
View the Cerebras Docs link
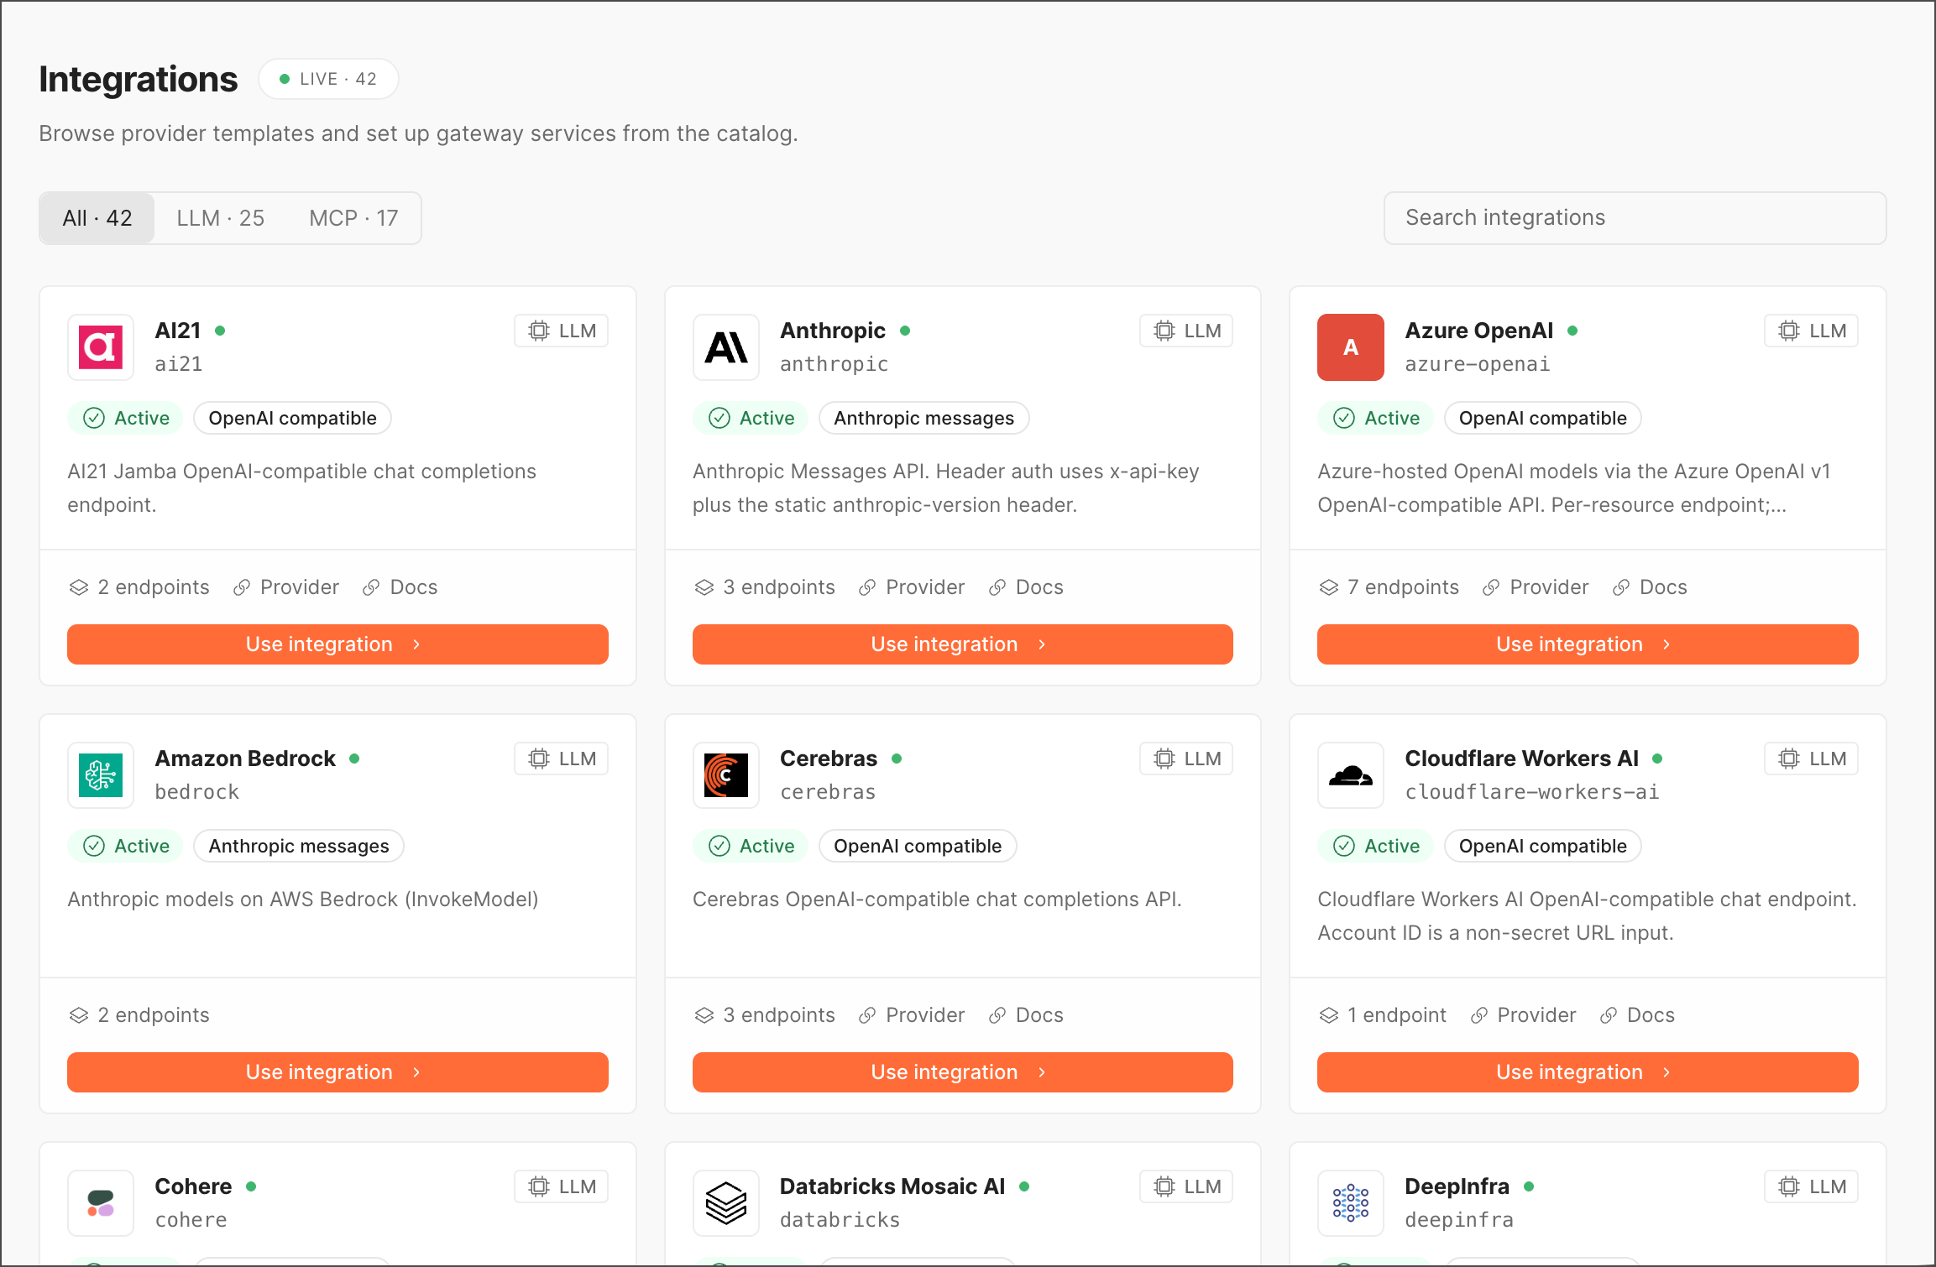1026,1015
